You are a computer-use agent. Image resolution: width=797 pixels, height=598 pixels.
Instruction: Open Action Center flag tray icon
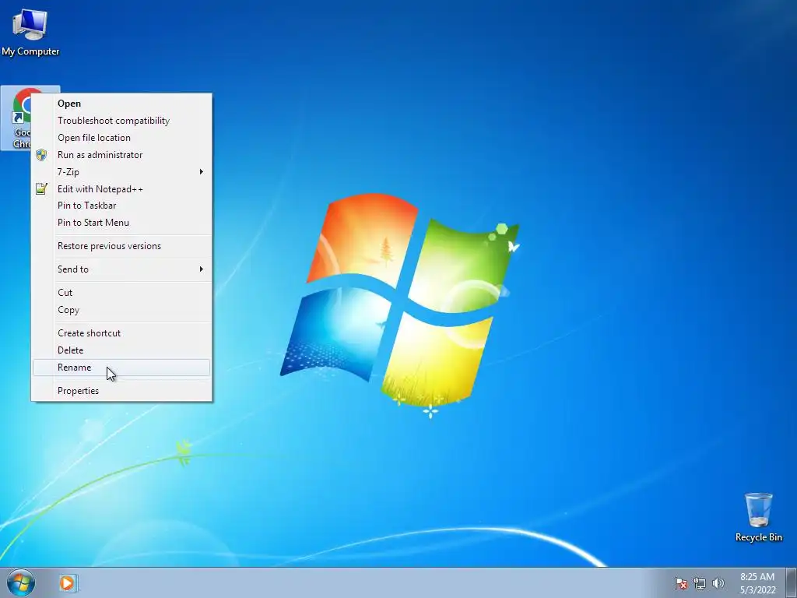680,583
